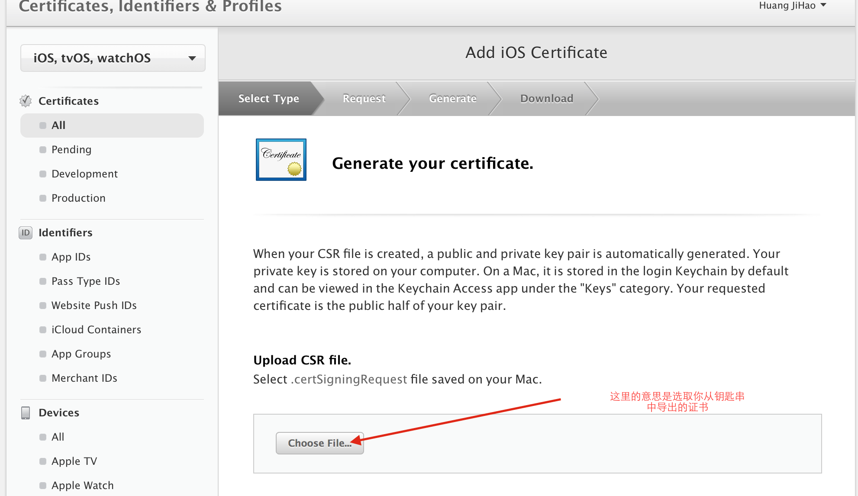
Task: Click the Identifiers ID badge icon
Action: click(x=26, y=233)
